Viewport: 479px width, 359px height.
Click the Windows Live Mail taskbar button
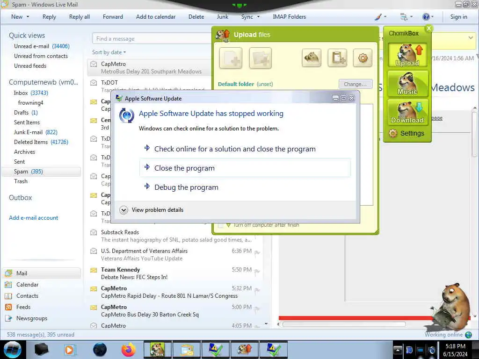187,350
